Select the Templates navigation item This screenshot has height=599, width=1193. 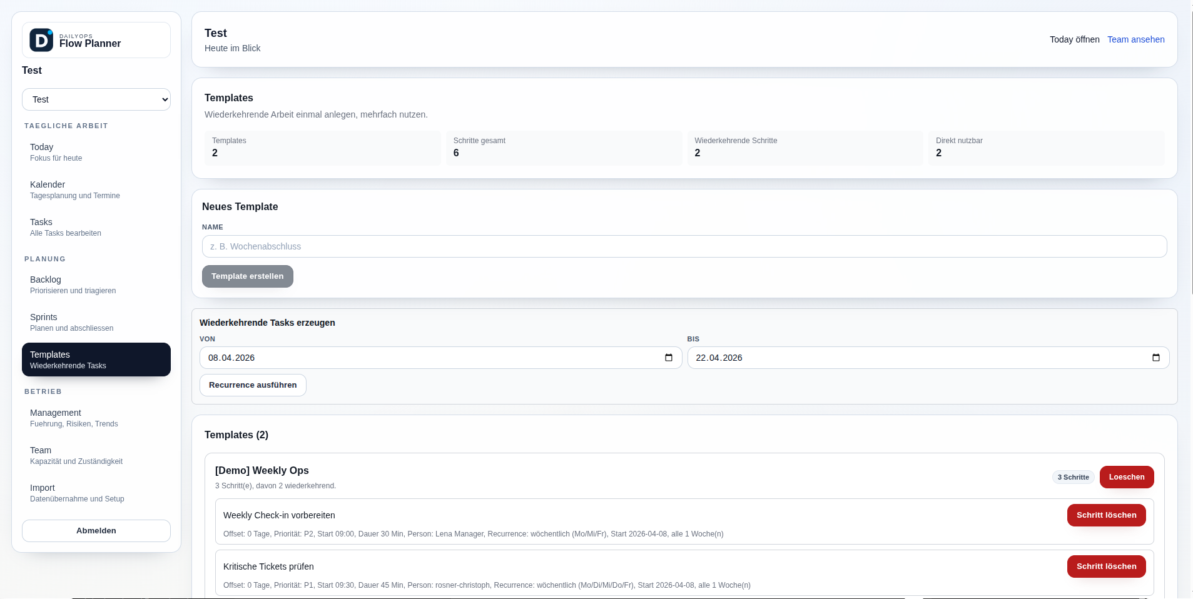coord(96,360)
